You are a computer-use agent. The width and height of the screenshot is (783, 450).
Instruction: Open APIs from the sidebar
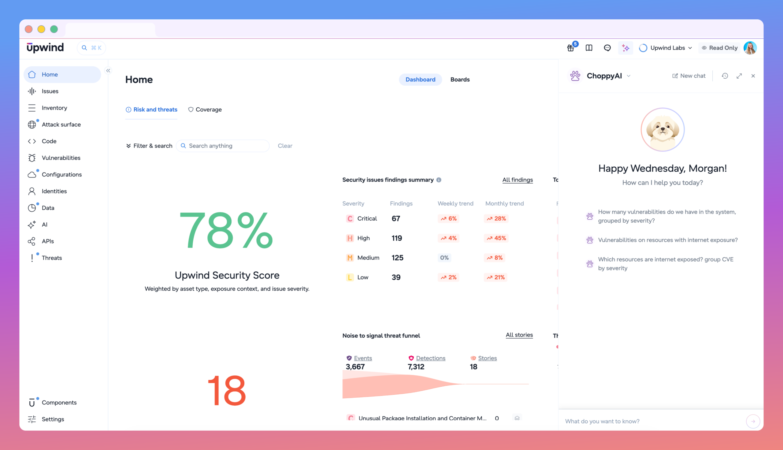point(62,241)
